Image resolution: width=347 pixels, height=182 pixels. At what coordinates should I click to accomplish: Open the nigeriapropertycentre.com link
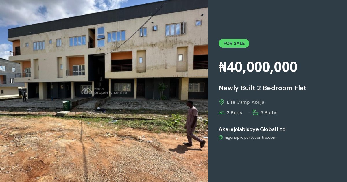pyautogui.click(x=251, y=138)
